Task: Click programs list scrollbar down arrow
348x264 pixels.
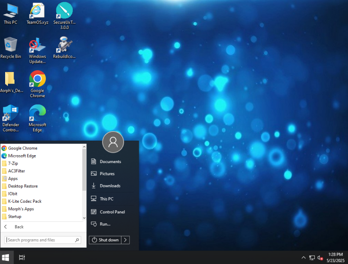Action: 84,218
